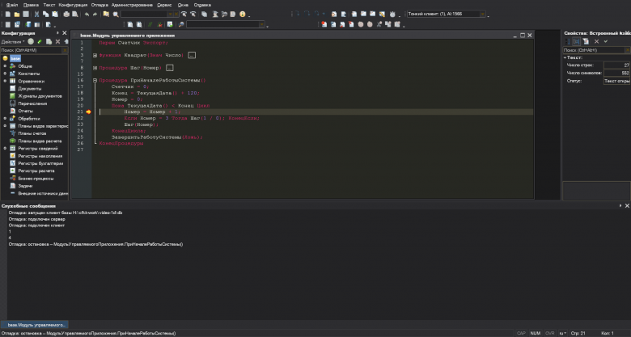Click the Paste clipboard icon

[x=55, y=14]
